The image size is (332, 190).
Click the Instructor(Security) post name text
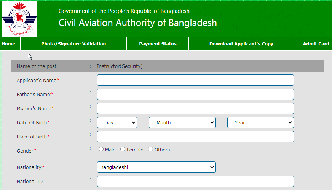tap(120, 66)
